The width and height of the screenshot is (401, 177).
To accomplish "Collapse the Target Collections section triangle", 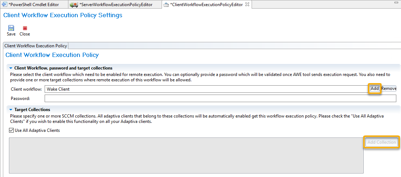I will click(x=11, y=110).
